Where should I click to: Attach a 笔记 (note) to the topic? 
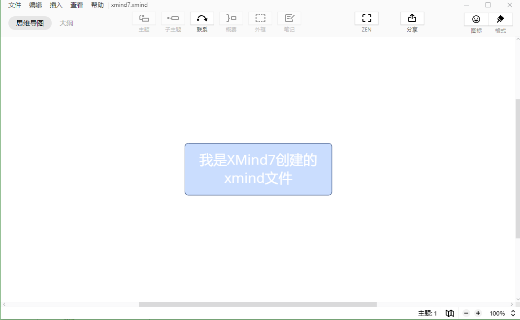coord(289,22)
